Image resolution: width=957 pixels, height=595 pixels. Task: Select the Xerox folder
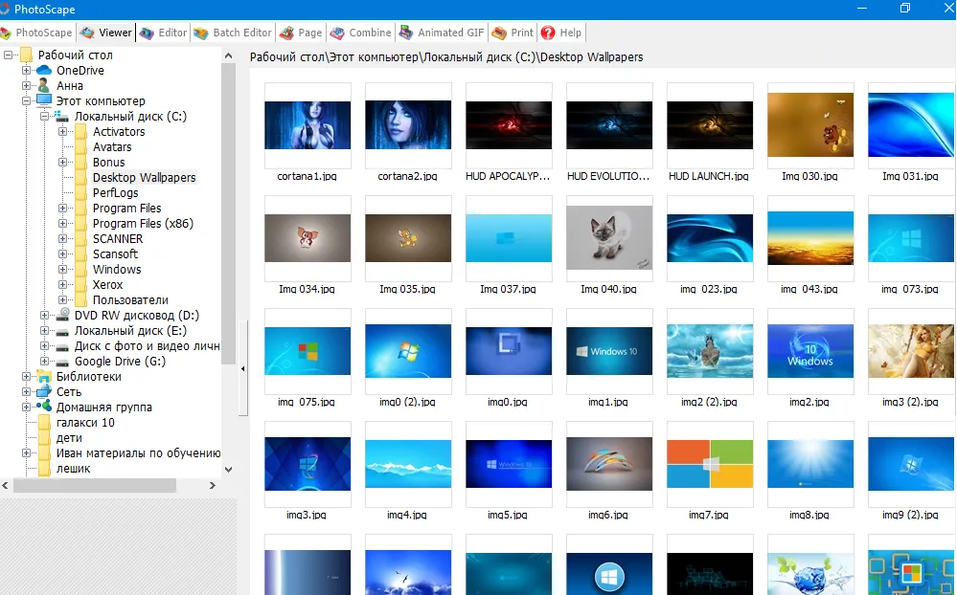pos(107,285)
